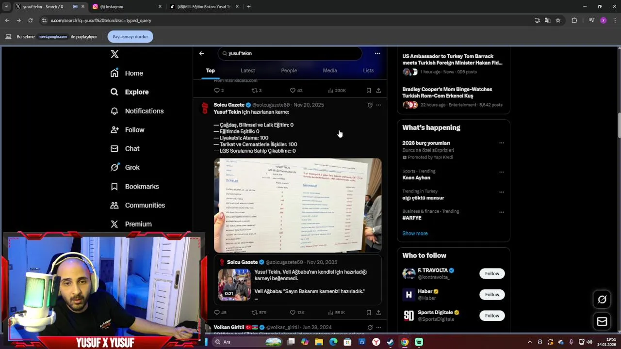
Task: Click Paylaşmayı durdur button
Action: (130, 37)
